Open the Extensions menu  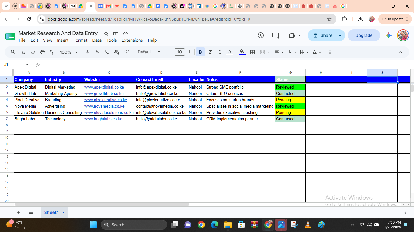coord(132,40)
